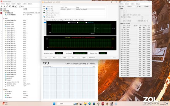Select the Powers tab
The image size is (170, 106).
coord(67,20)
